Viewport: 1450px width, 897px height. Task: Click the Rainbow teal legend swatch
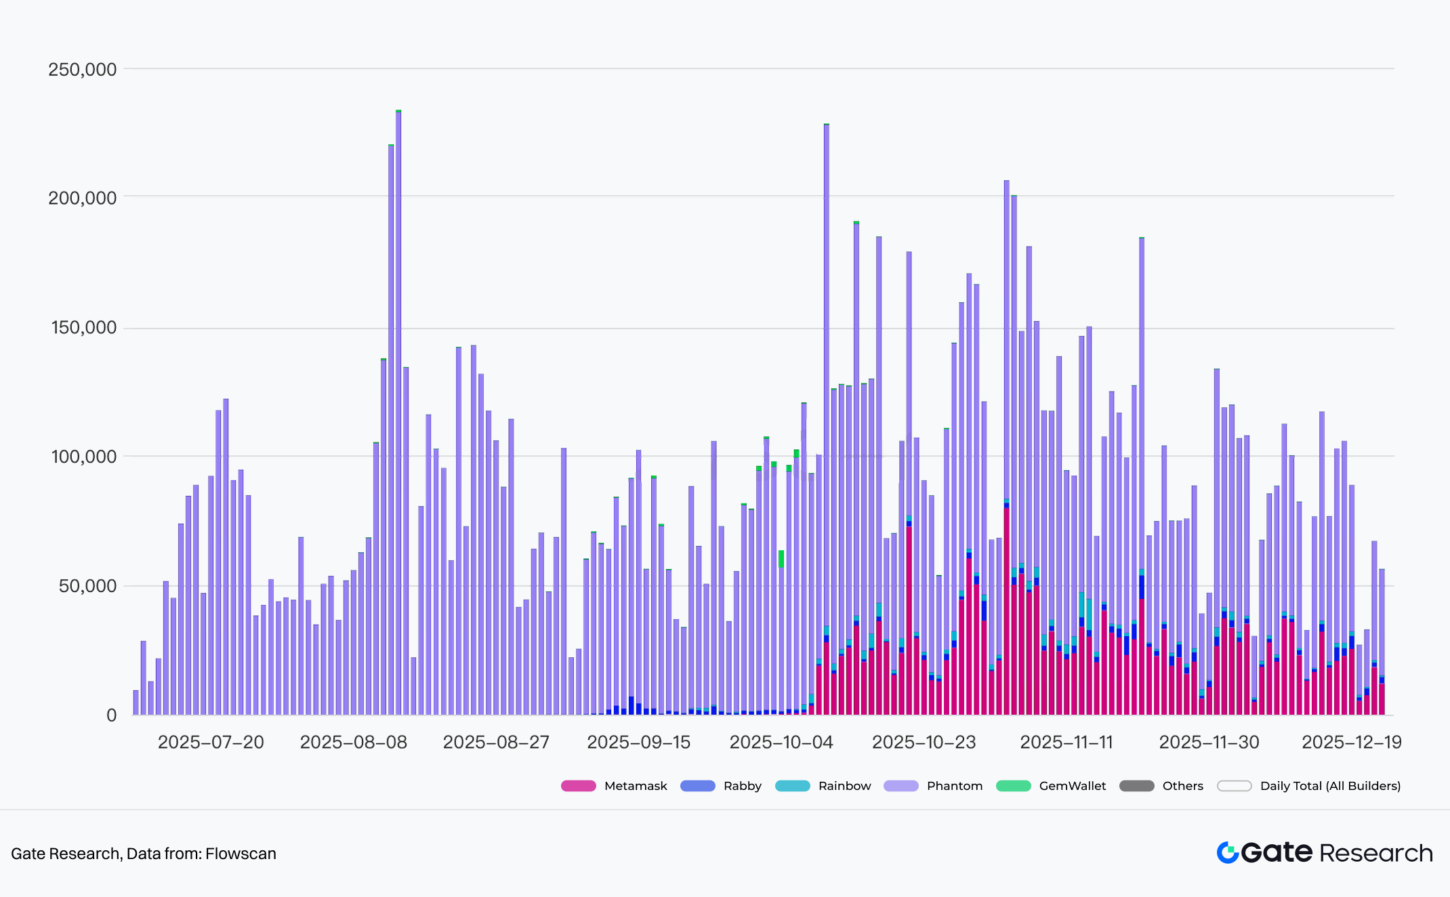coord(792,786)
